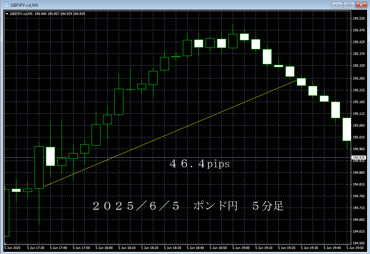The image size is (370, 254).
Task: Click the current price tag 194.929 on axis
Action: [358, 157]
